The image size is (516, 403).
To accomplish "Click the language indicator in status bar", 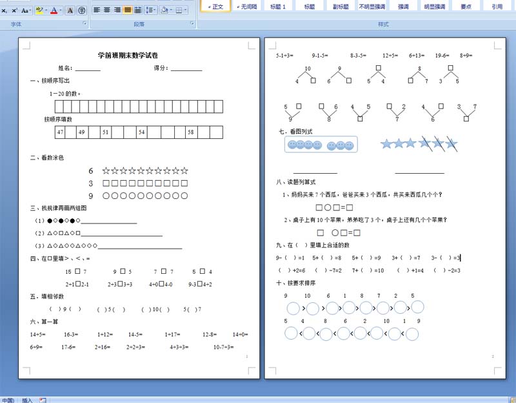I will tap(8, 400).
